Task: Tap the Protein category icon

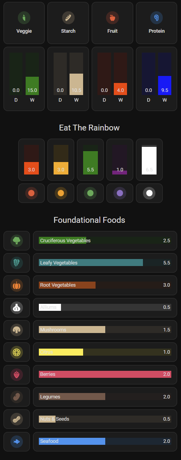Action: click(x=157, y=18)
